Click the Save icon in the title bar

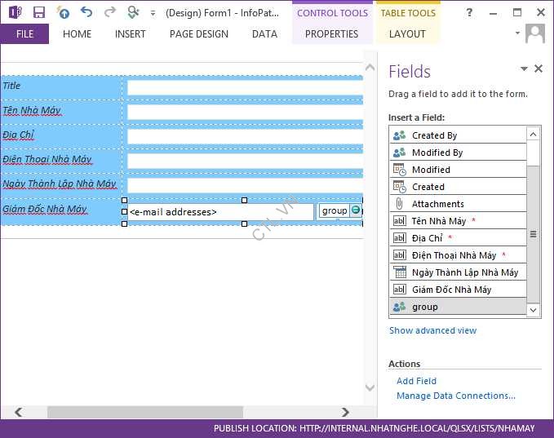[x=38, y=12]
